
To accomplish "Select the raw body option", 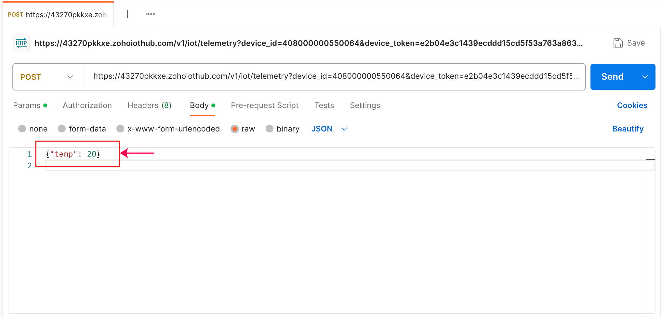I will point(234,129).
